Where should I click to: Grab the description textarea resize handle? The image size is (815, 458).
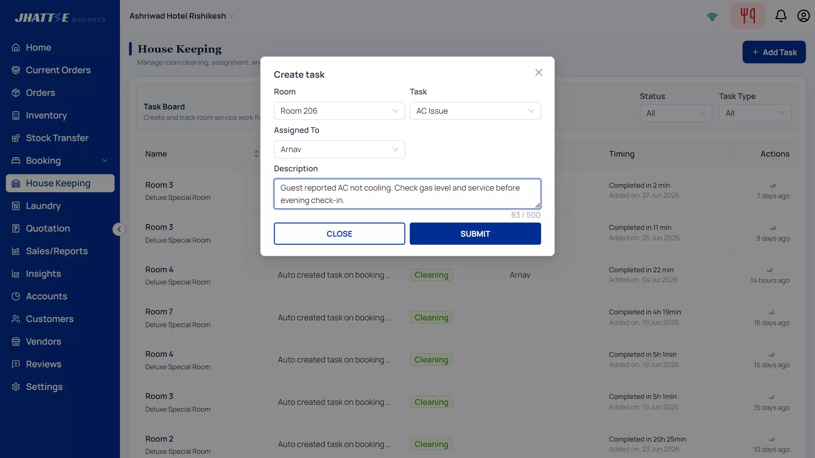point(537,206)
